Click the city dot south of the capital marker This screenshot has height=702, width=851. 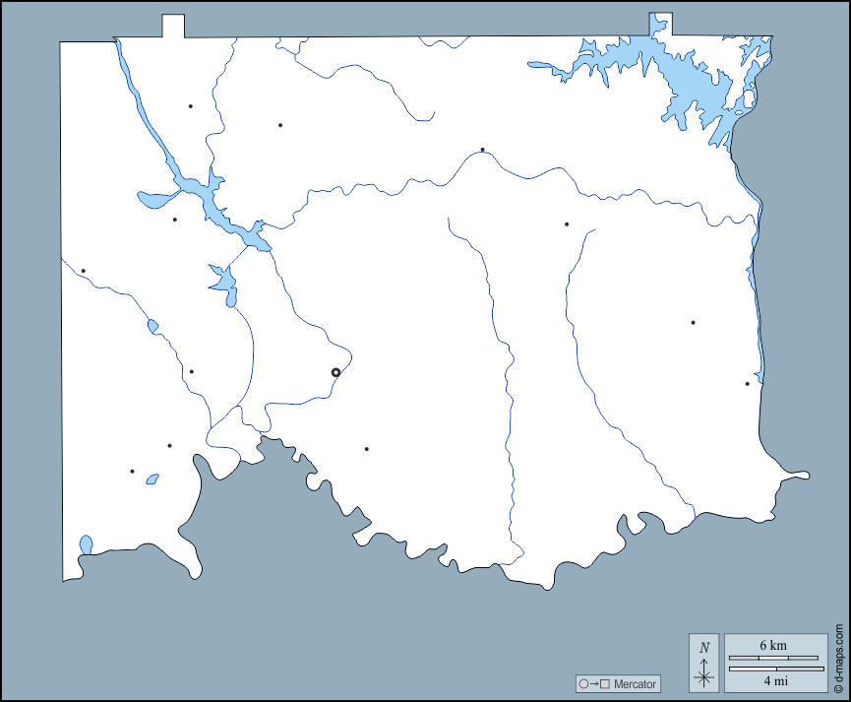(x=367, y=449)
